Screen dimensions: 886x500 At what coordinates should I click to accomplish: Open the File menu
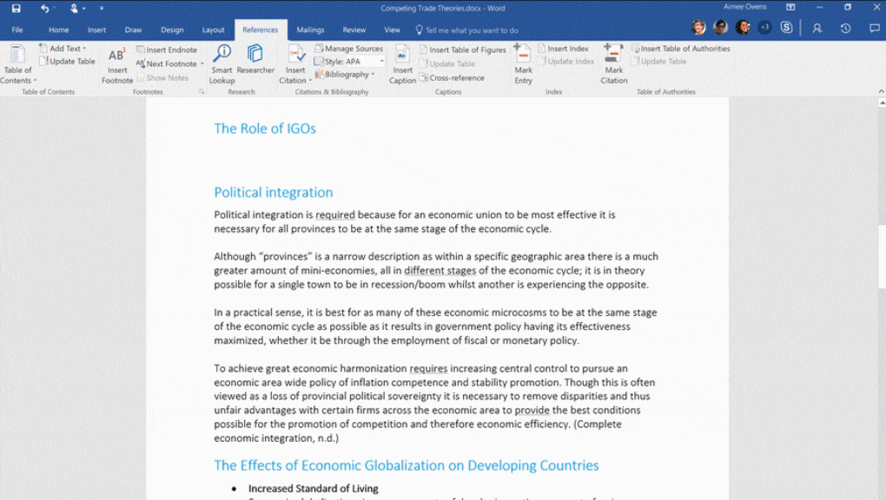click(x=17, y=30)
